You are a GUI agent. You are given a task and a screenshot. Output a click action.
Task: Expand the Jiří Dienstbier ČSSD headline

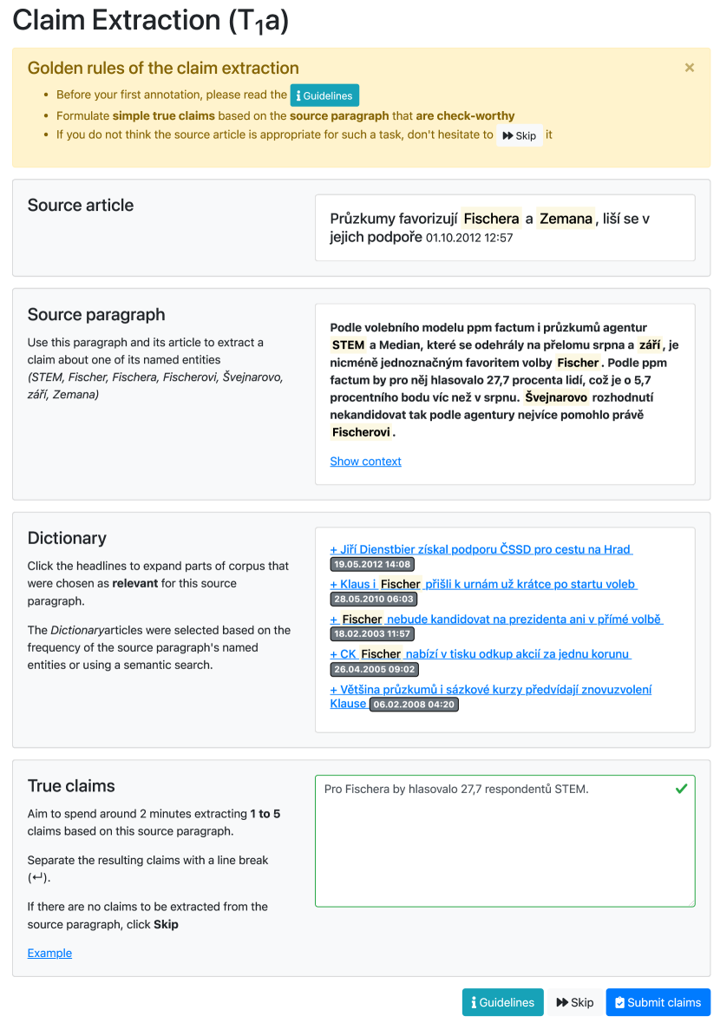point(481,549)
